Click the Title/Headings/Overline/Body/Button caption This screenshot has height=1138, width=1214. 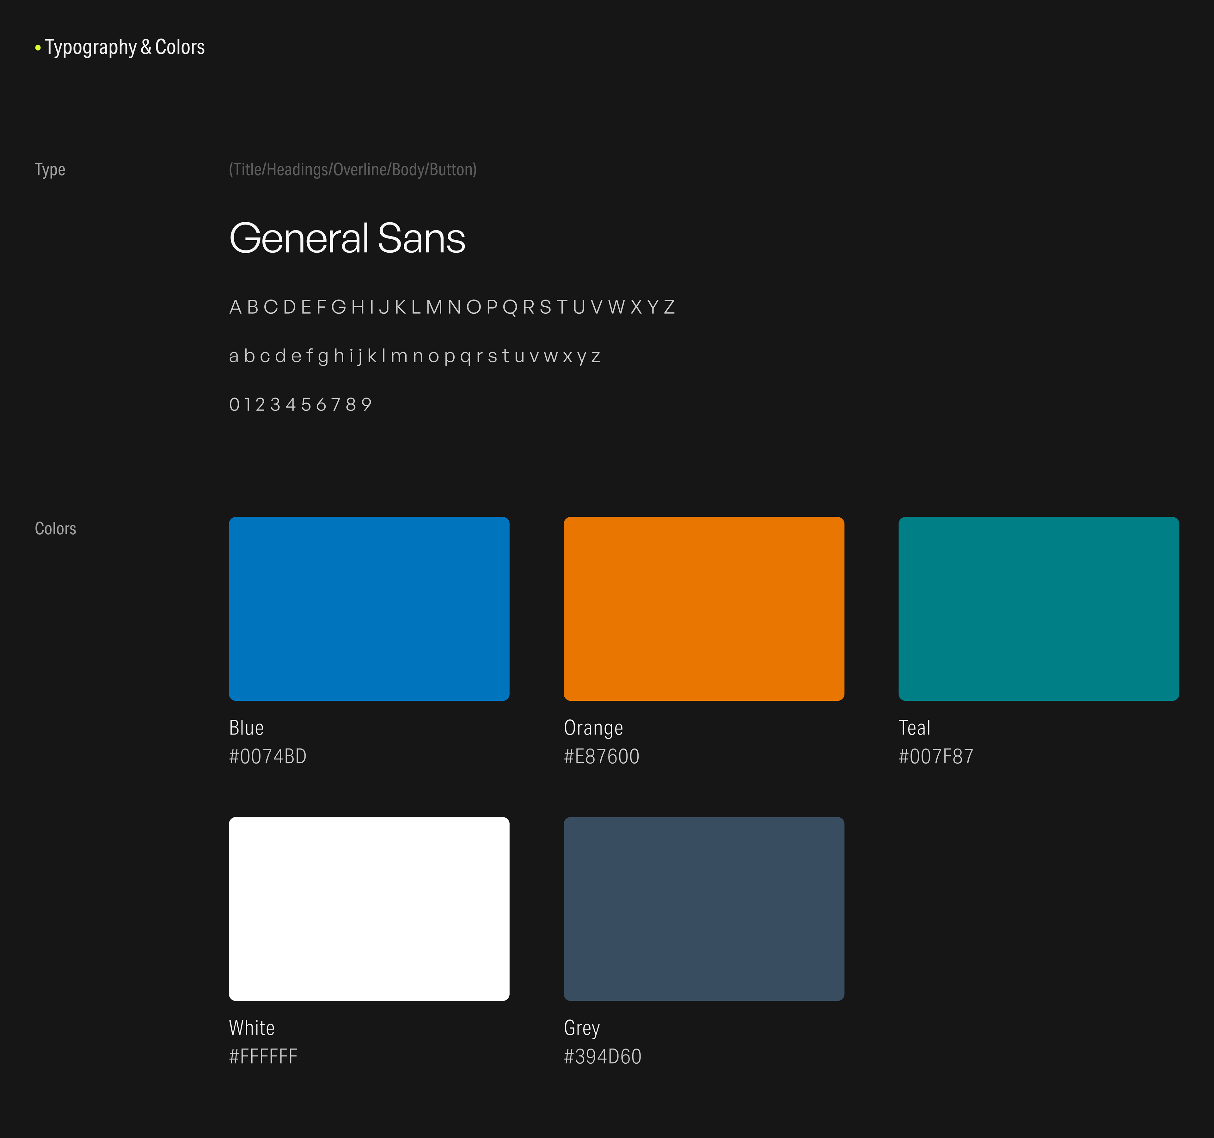[x=353, y=169]
